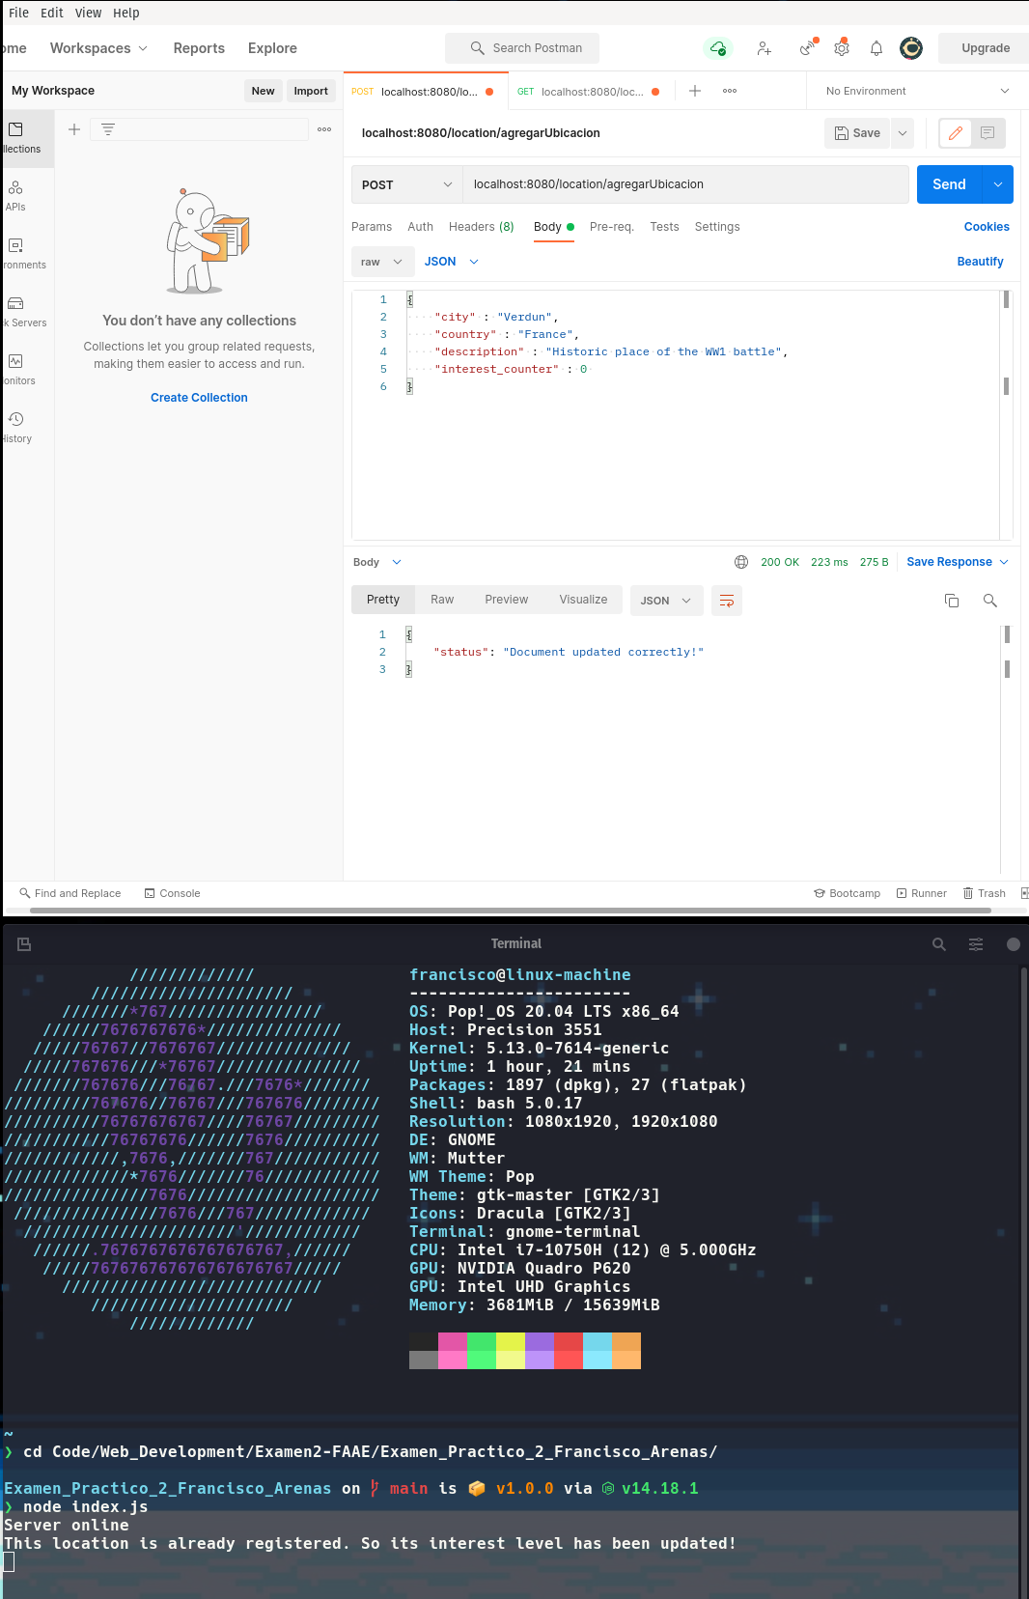Open a new request tab with plus icon
The height and width of the screenshot is (1599, 1029).
pos(695,91)
